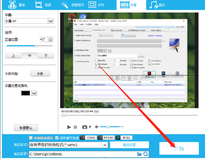Click the 开始 start button
Screen dimensions: 205x159
point(179,149)
